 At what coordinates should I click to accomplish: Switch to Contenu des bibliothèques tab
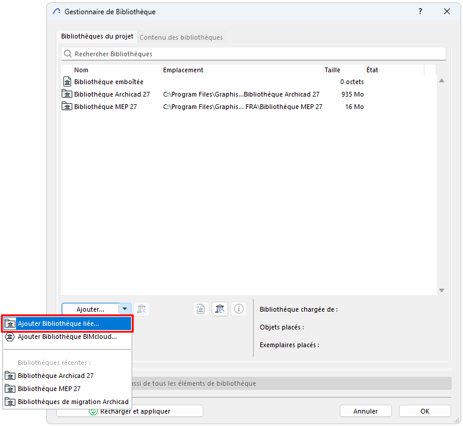[181, 37]
